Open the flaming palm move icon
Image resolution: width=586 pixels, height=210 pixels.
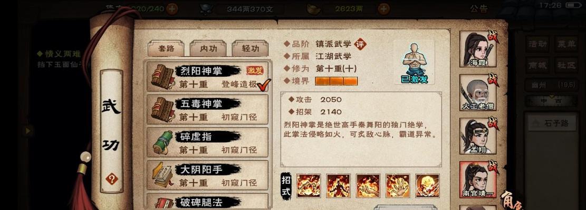click(x=398, y=185)
